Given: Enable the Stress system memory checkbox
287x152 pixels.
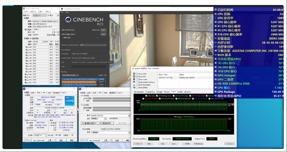Looking at the screenshot, I should tap(137, 82).
